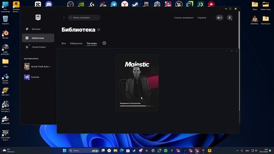274x154 pixels.
Task: Open Rockstar Games Launcher desktop shortcut
Action: tap(16, 7)
